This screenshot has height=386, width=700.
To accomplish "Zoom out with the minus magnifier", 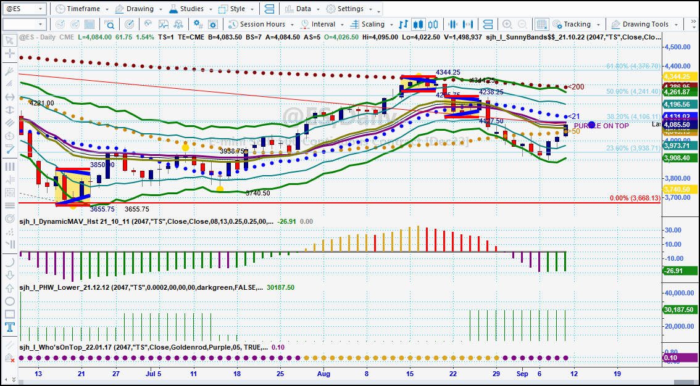I will click(522, 24).
